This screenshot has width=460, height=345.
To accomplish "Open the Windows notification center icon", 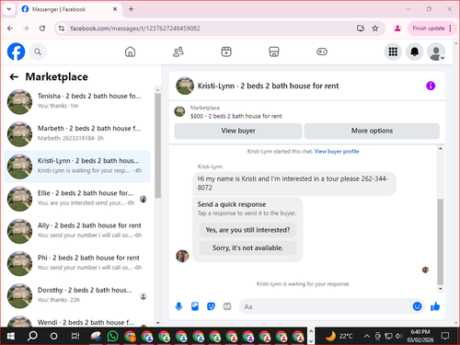I will pos(444,336).
